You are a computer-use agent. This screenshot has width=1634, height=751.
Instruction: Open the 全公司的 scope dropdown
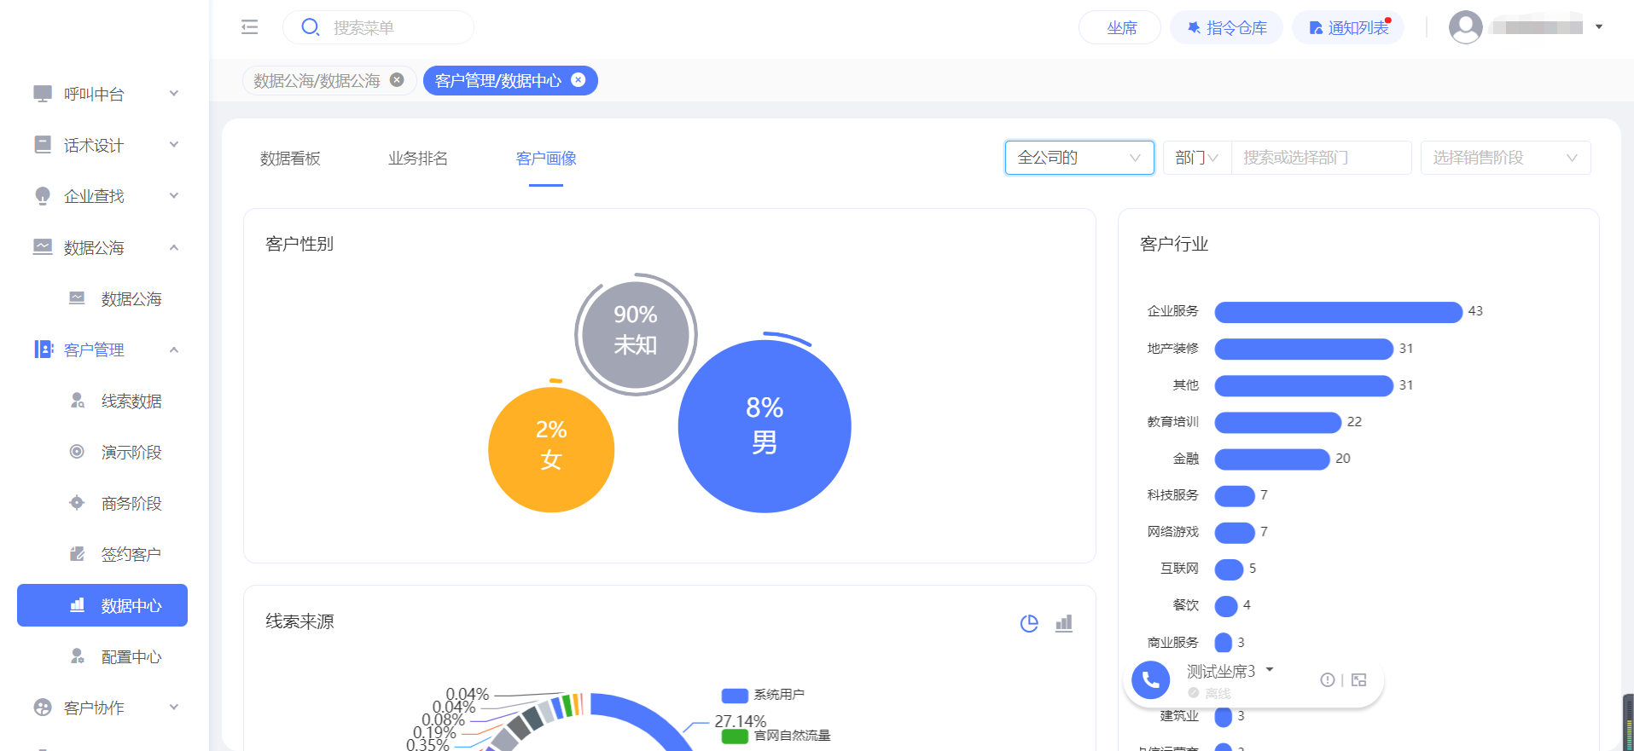click(1079, 158)
